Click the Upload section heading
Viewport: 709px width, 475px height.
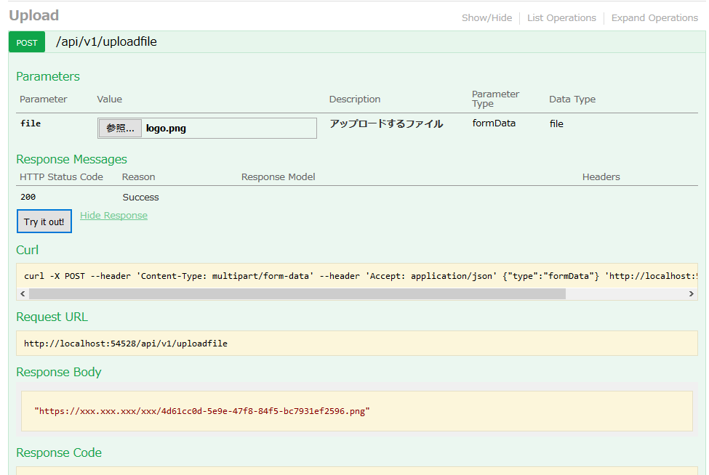pos(34,16)
